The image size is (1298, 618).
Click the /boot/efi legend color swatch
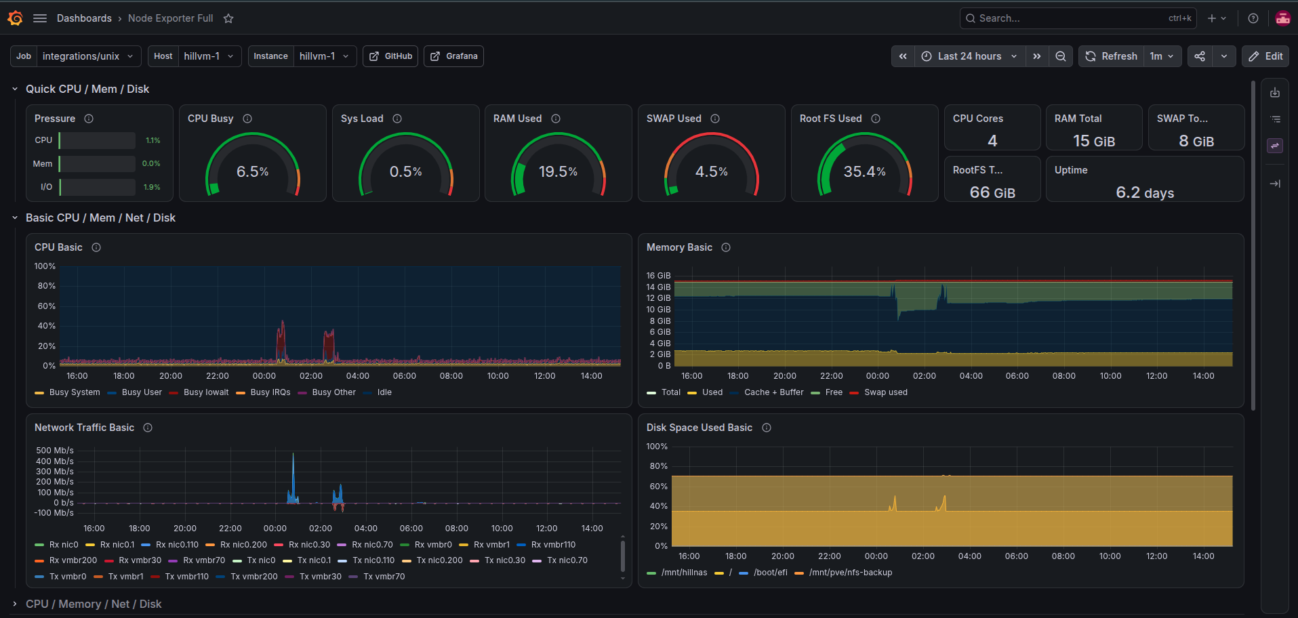744,573
